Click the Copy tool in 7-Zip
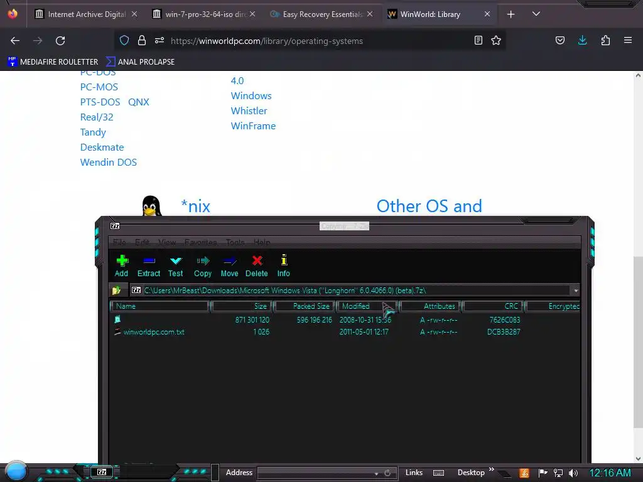Image resolution: width=643 pixels, height=482 pixels. point(203,266)
